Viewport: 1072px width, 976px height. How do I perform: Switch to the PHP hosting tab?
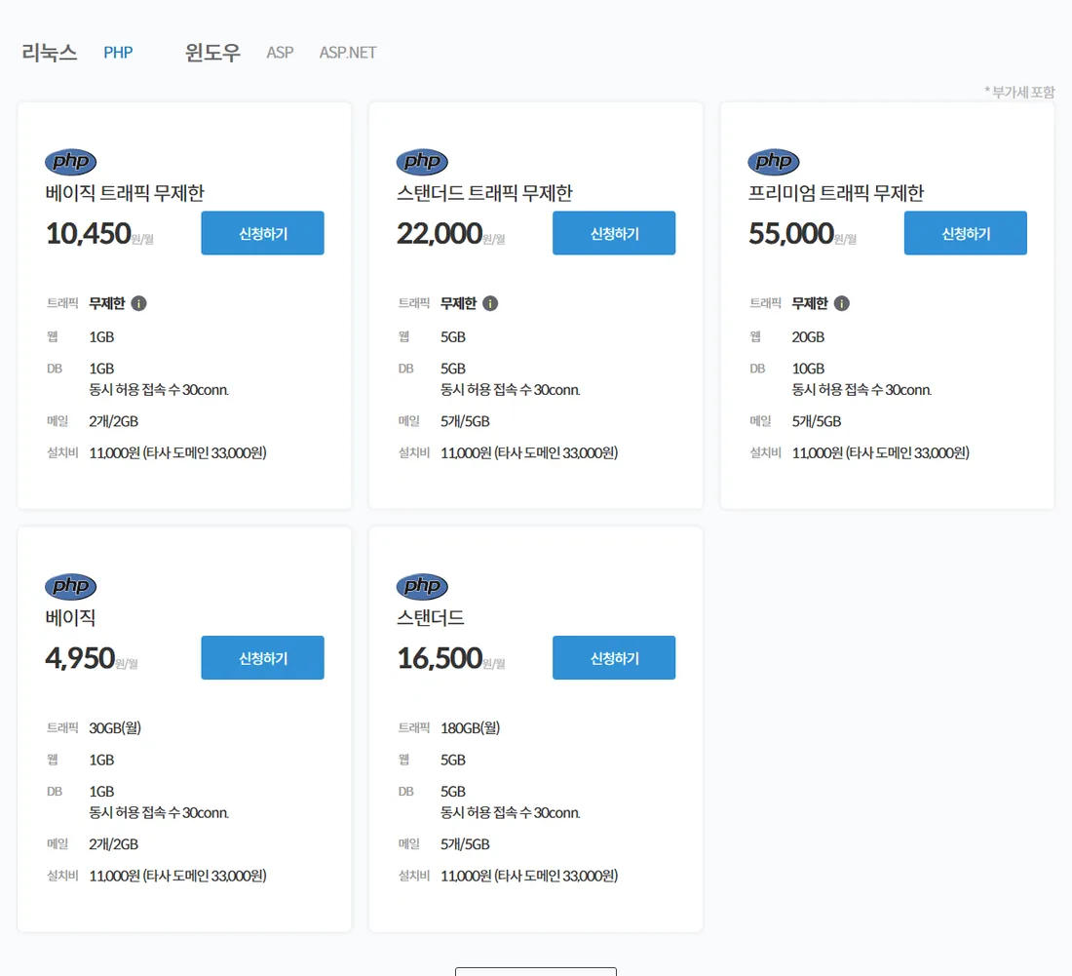tap(118, 53)
